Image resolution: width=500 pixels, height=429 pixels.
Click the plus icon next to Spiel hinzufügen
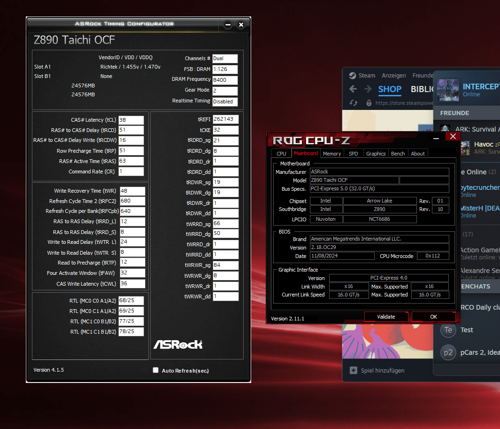[x=354, y=370]
